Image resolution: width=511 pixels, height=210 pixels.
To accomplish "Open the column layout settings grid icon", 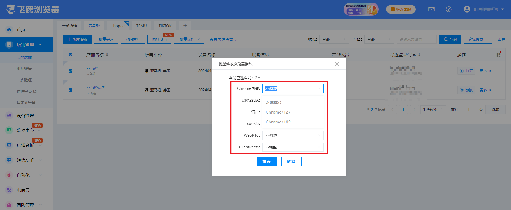I will point(498,55).
